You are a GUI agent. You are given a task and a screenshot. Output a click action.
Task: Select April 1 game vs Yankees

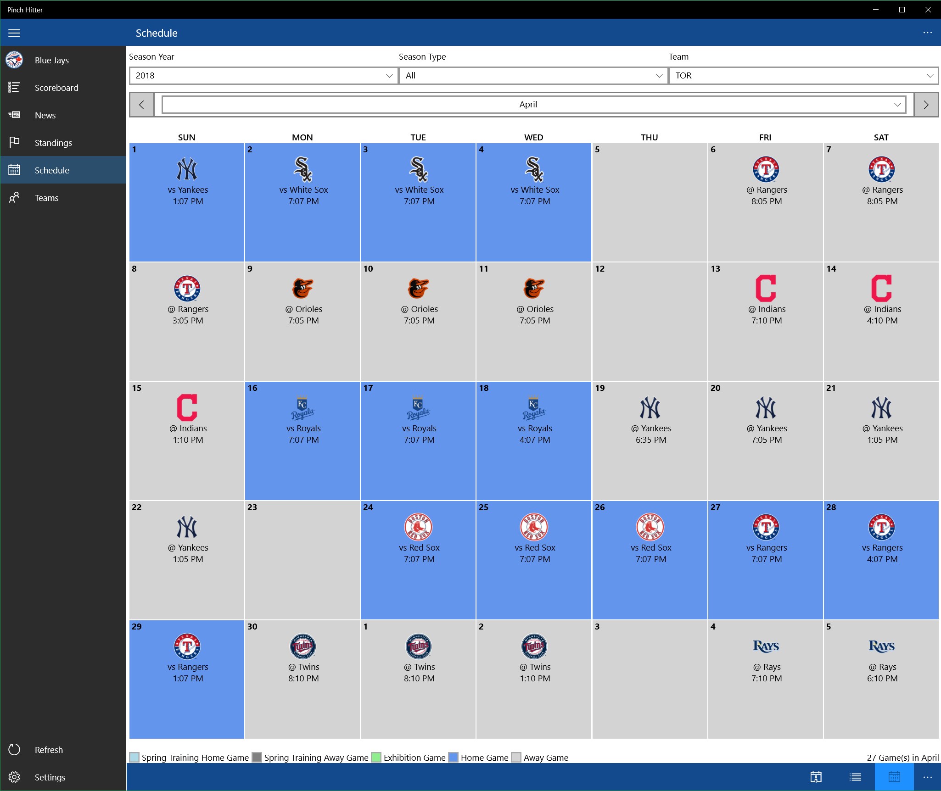pos(187,202)
